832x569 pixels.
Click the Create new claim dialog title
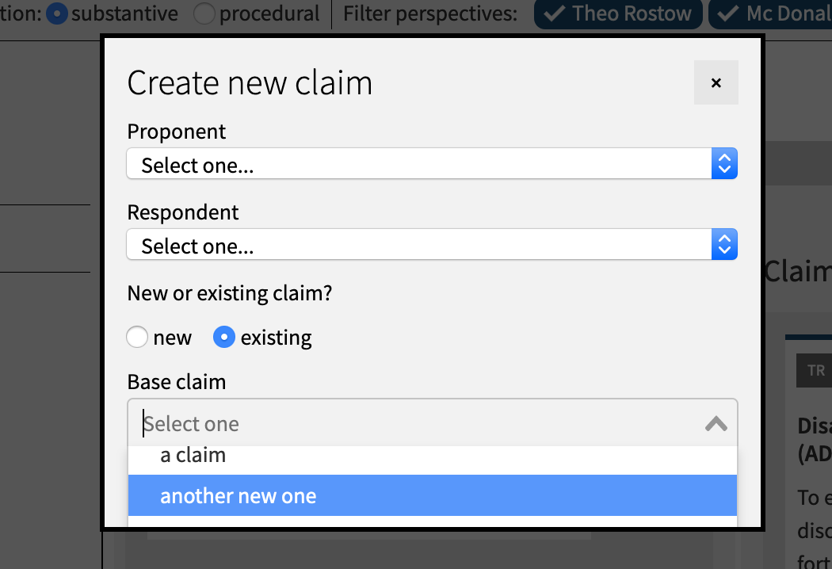[250, 82]
